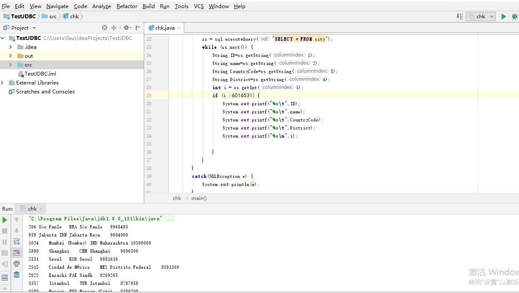The width and height of the screenshot is (519, 293).
Task: Open the File menu
Action: pos(6,6)
